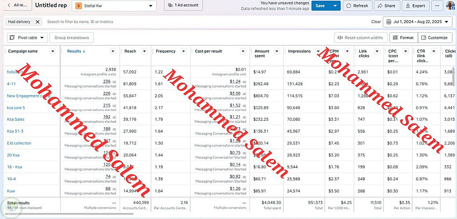Open the Format options
457x219 pixels.
(404, 38)
